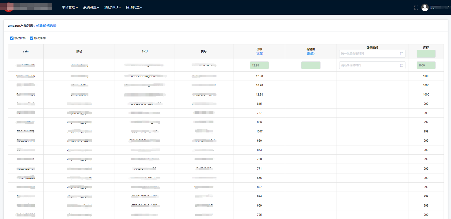Open the 自动刊登 menu

pos(134,7)
